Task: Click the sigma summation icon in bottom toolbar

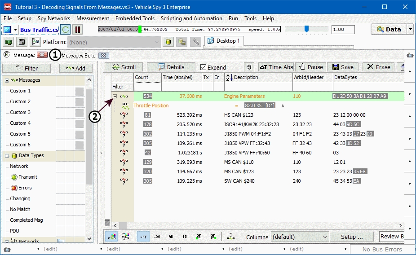Action: pyautogui.click(x=230, y=237)
